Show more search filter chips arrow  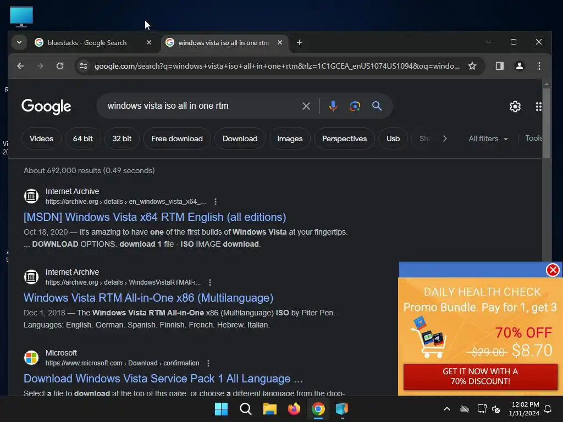coord(445,138)
